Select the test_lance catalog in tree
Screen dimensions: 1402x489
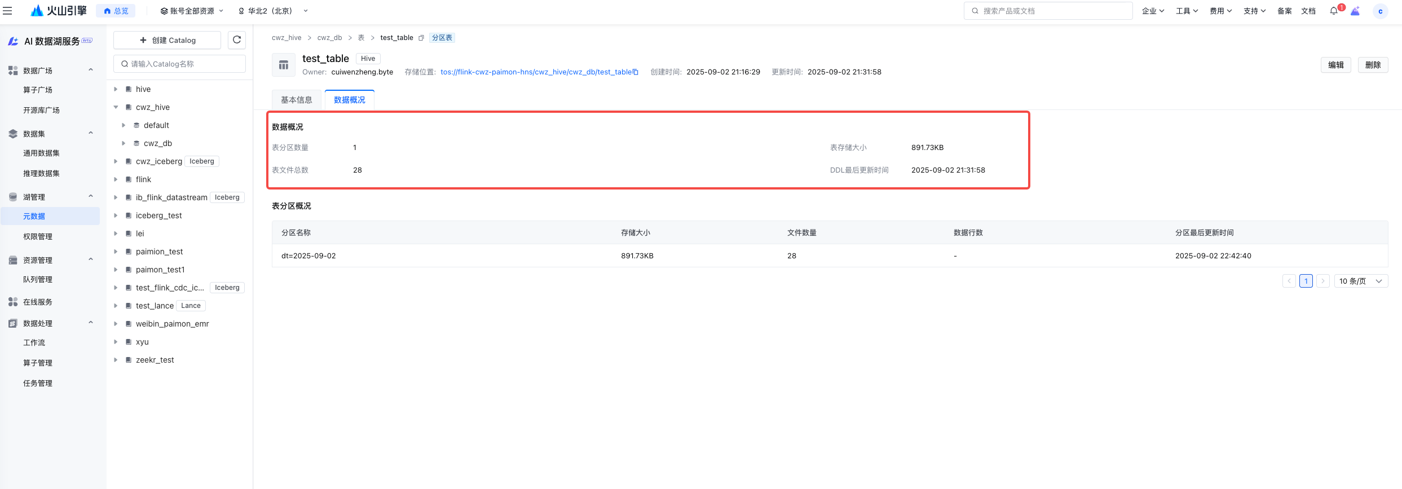coord(155,306)
